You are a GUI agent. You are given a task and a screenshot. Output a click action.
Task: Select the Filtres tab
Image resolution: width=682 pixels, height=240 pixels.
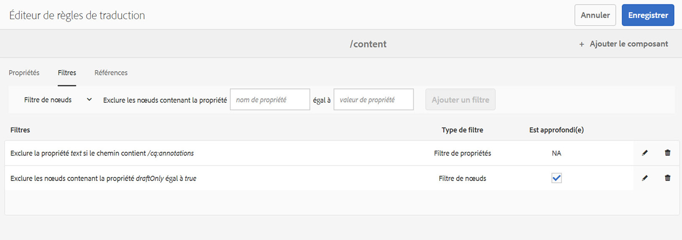pos(67,73)
